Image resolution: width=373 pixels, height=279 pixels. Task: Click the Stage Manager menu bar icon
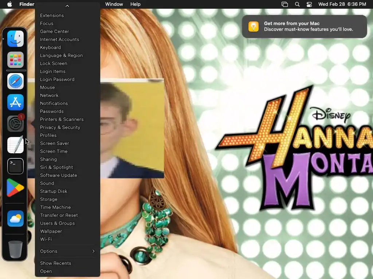(x=284, y=4)
